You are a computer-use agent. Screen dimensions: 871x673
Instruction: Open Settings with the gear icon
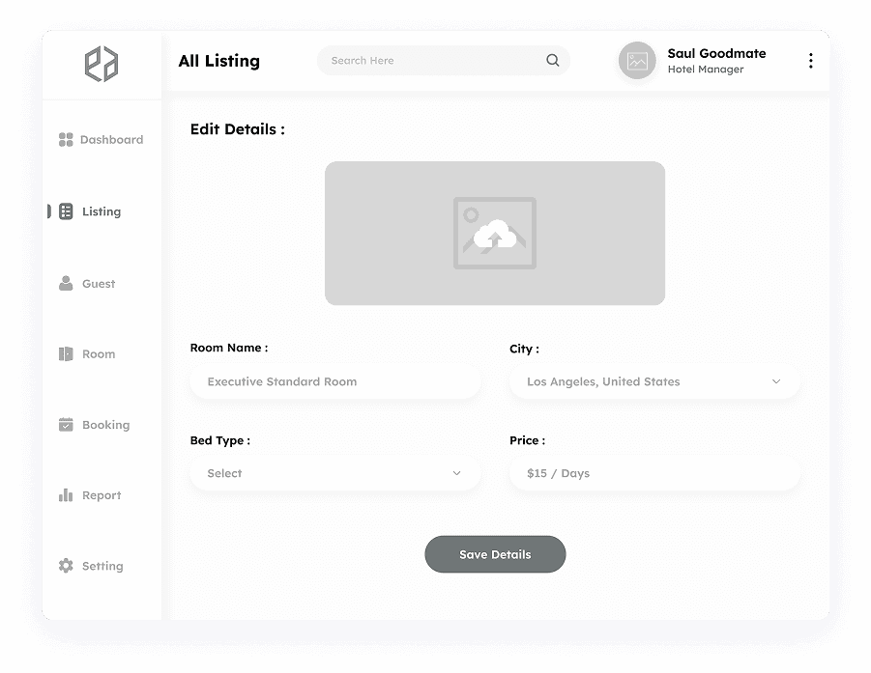[x=66, y=566]
